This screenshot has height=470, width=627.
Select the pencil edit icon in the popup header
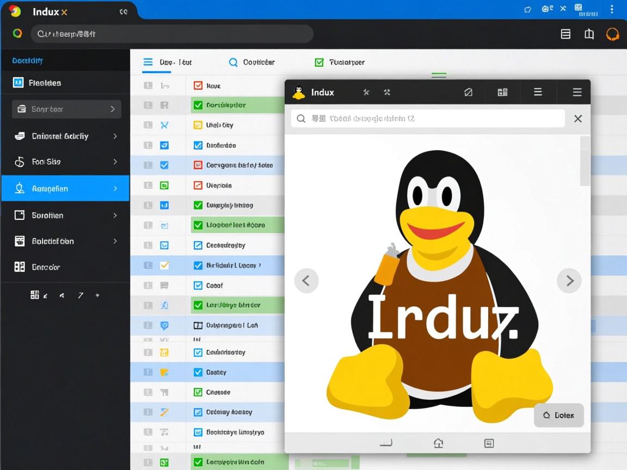pos(468,92)
